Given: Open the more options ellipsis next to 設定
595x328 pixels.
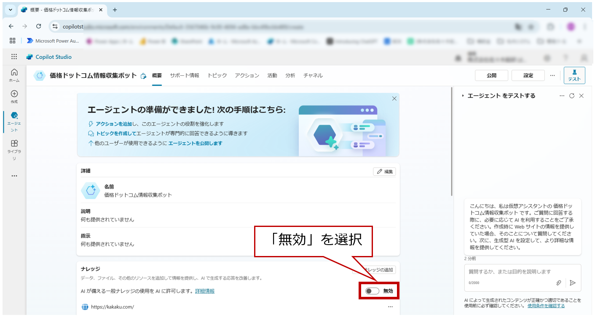Looking at the screenshot, I should pos(552,75).
